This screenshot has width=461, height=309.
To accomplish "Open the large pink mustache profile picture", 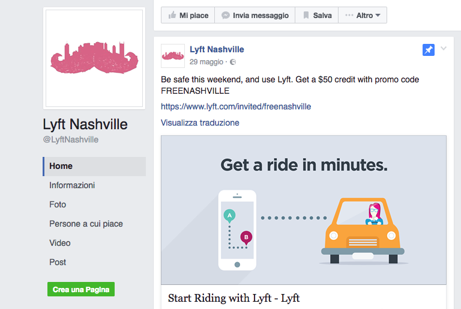I will click(x=94, y=58).
